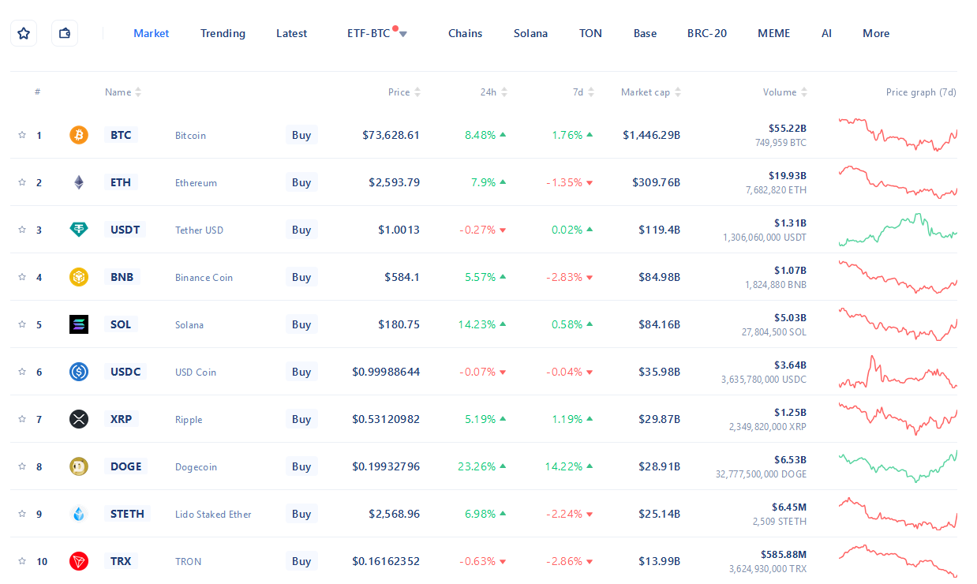Sort by the Volume column
Viewport: 977px width, 584px height.
point(785,92)
